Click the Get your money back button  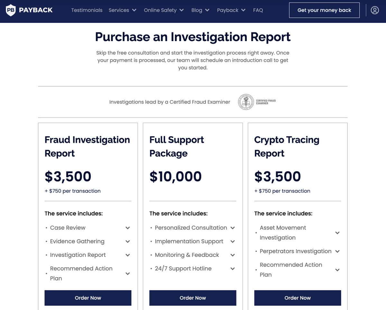[x=324, y=10]
